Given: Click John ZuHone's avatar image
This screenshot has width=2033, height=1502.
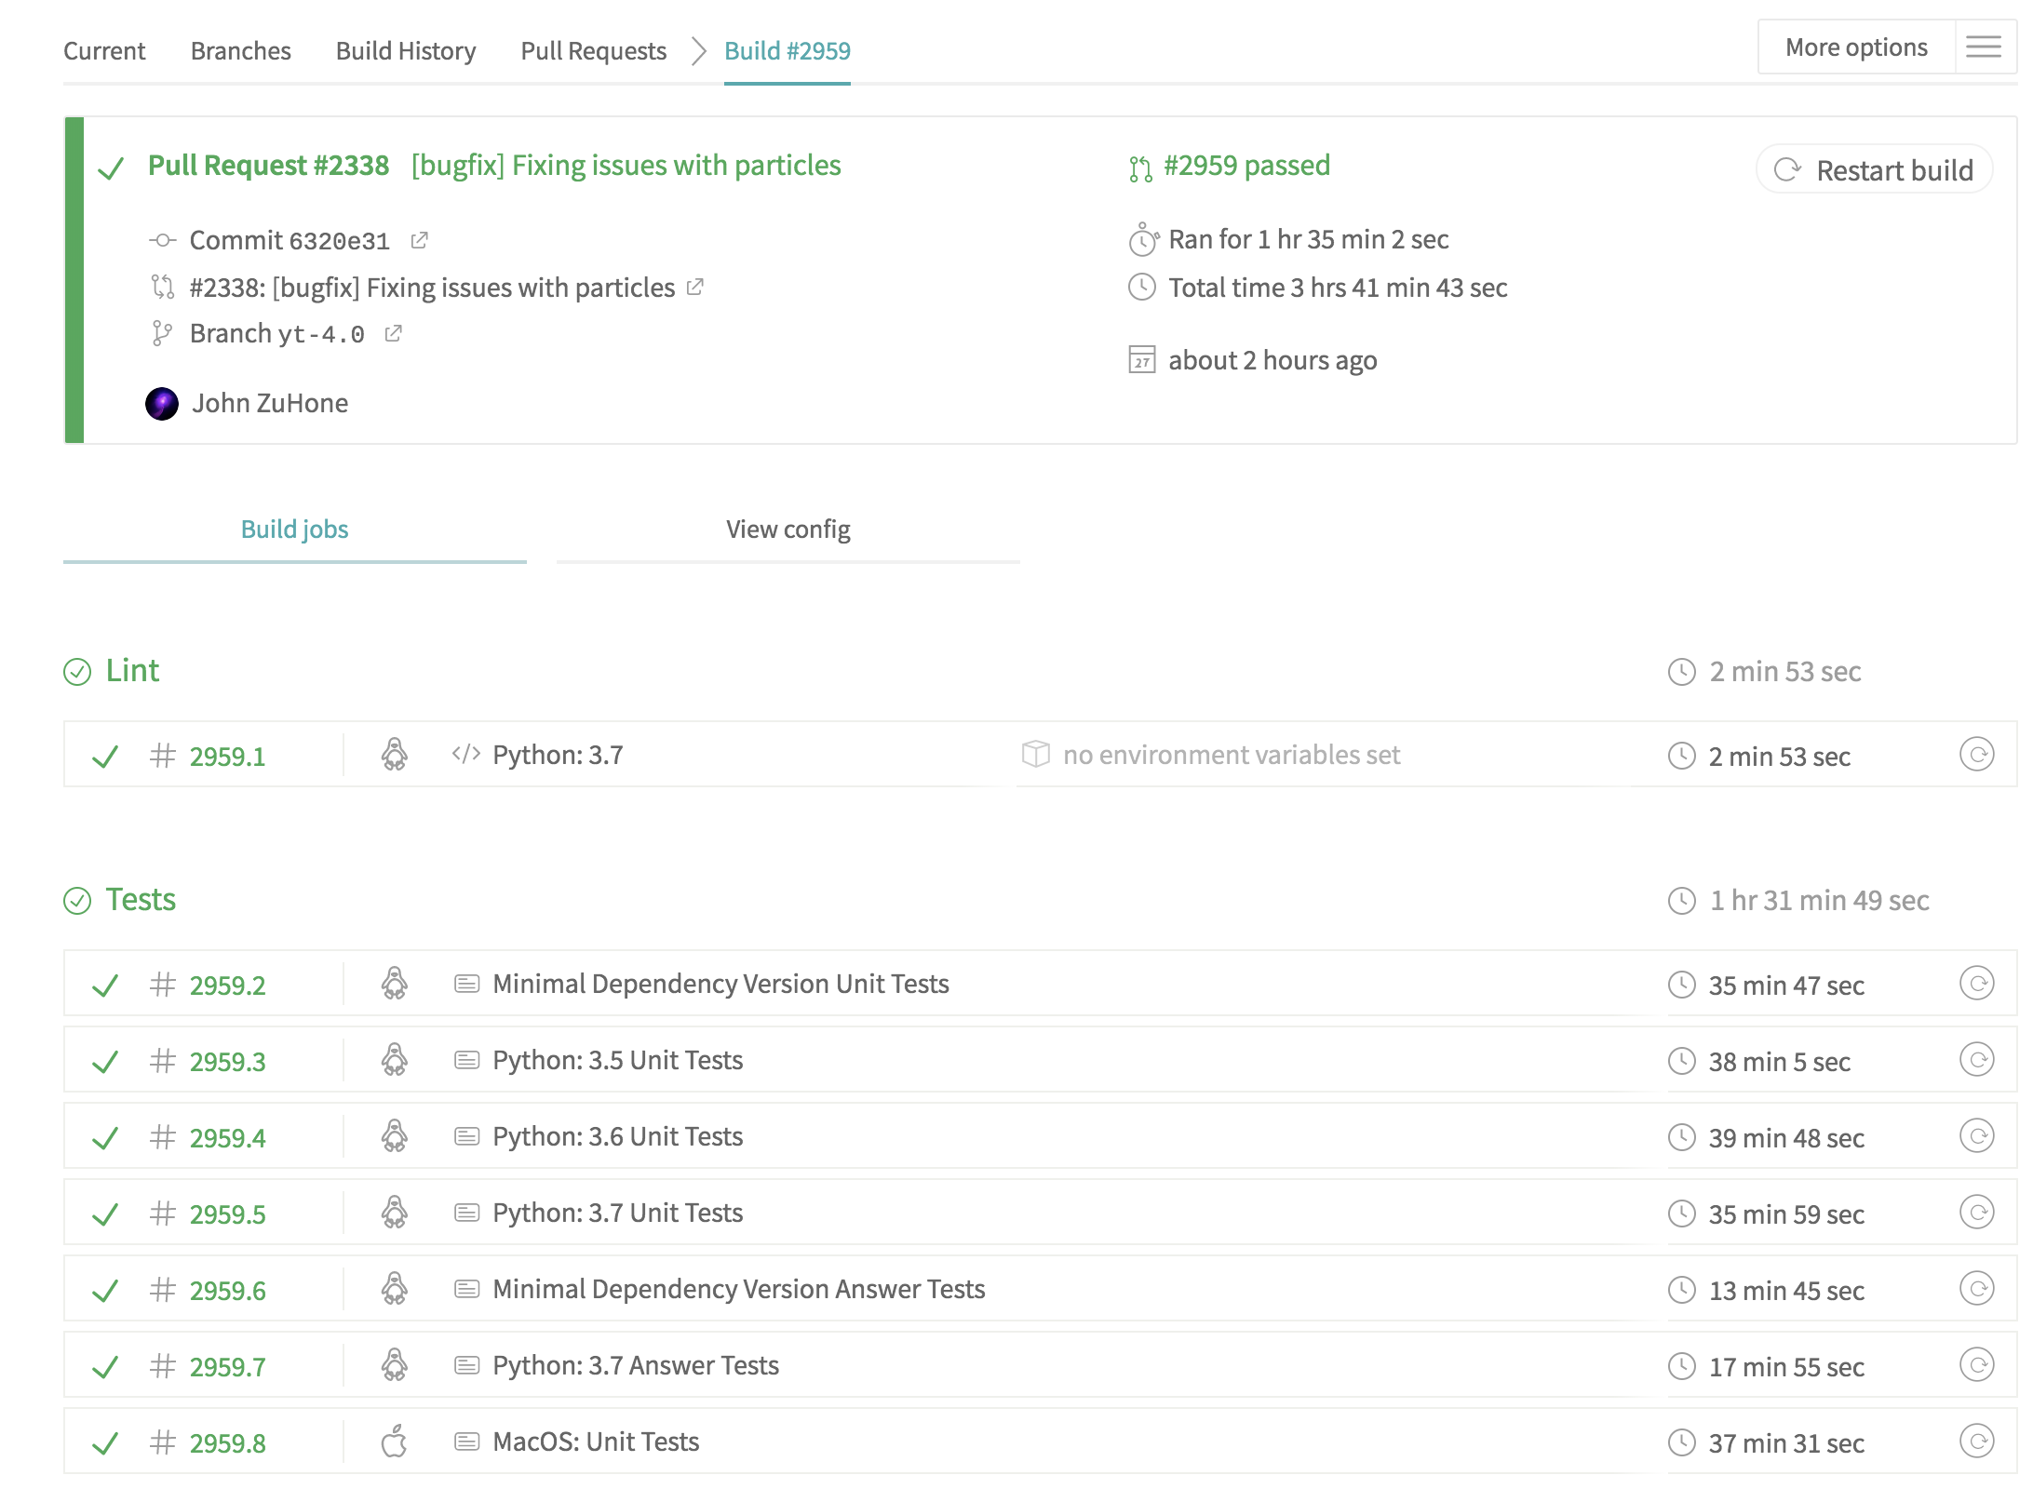Looking at the screenshot, I should [162, 404].
